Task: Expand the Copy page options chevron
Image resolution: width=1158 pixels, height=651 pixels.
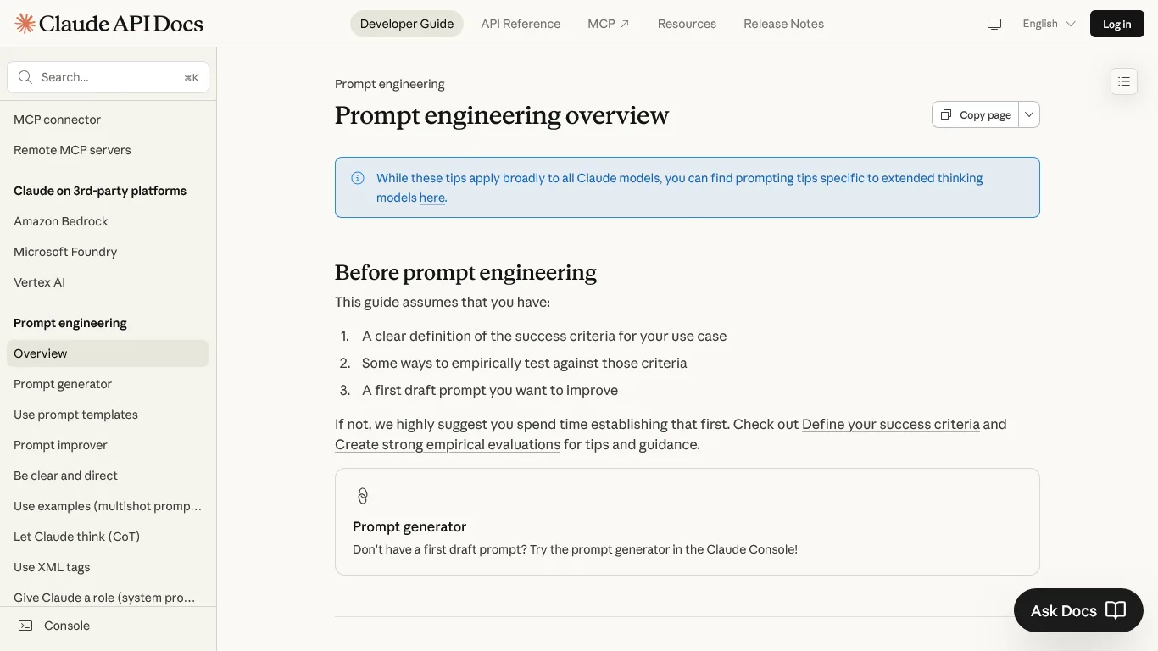Action: point(1029,114)
